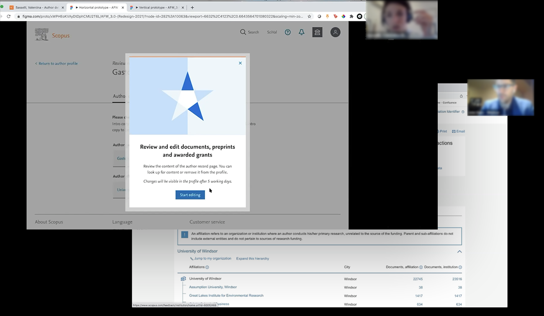Click the blue exclamation info icon

tap(184, 234)
